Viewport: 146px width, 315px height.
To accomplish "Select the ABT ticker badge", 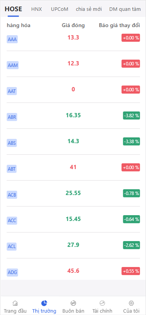I will click(x=12, y=169).
